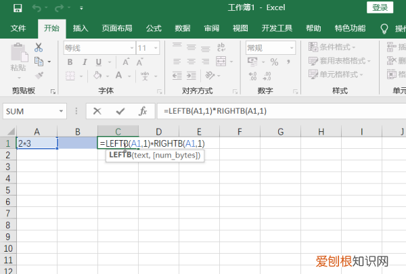The width and height of the screenshot is (406, 274).
Task: Open the 等线 font name dropdown
Action: pos(132,48)
